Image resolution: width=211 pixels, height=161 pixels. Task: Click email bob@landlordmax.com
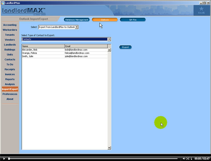[x=76, y=50]
